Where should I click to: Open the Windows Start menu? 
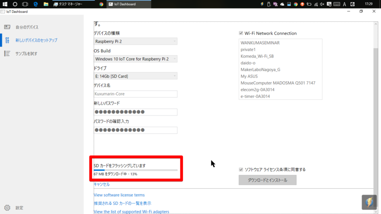point(5,4)
